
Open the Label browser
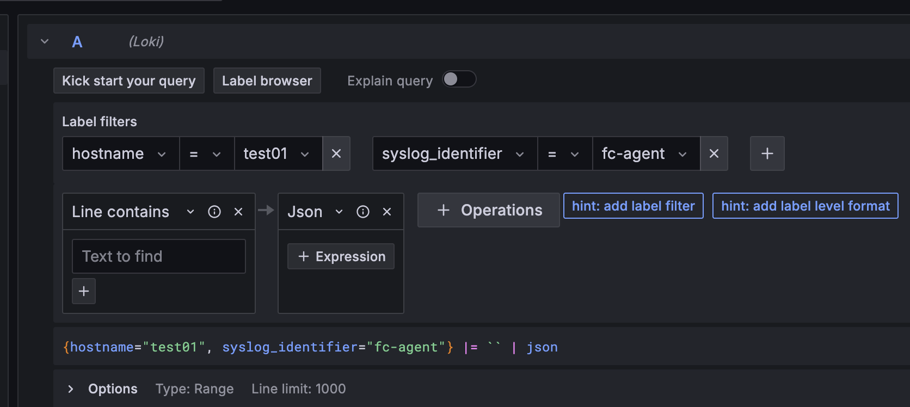click(267, 81)
